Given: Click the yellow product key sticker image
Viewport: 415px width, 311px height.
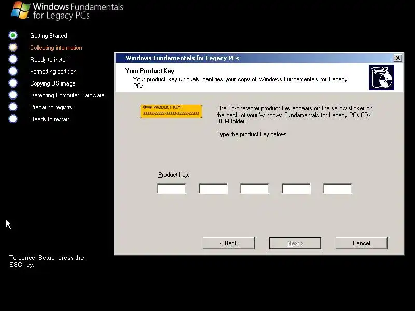Looking at the screenshot, I should tap(171, 111).
